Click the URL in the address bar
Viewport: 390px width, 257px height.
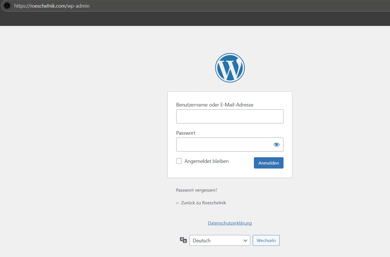click(52, 6)
